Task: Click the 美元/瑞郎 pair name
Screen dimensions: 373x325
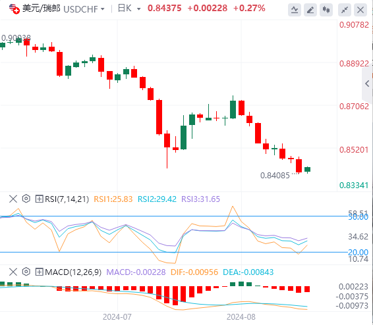Action: tap(42, 9)
